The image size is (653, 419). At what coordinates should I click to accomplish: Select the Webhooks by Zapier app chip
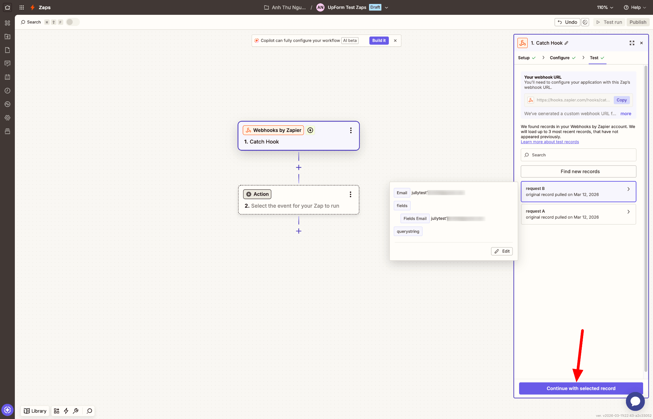click(x=273, y=130)
